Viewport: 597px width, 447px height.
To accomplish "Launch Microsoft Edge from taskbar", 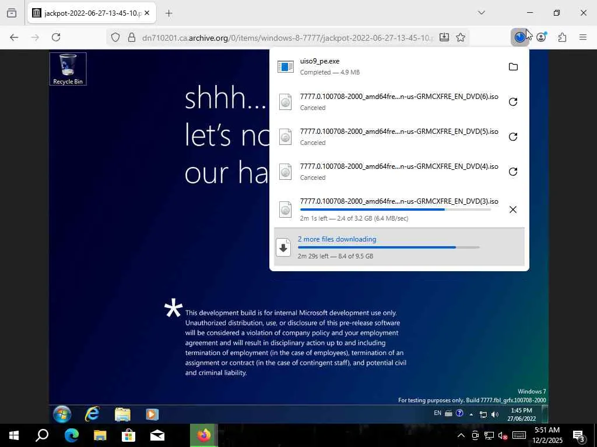I will point(71,435).
